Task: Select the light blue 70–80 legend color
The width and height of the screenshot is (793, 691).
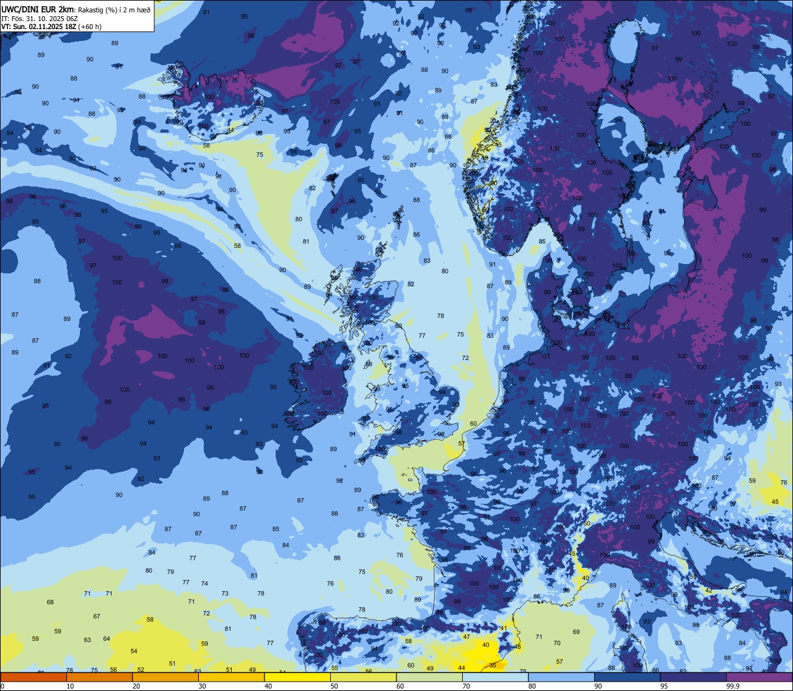Action: pyautogui.click(x=496, y=677)
